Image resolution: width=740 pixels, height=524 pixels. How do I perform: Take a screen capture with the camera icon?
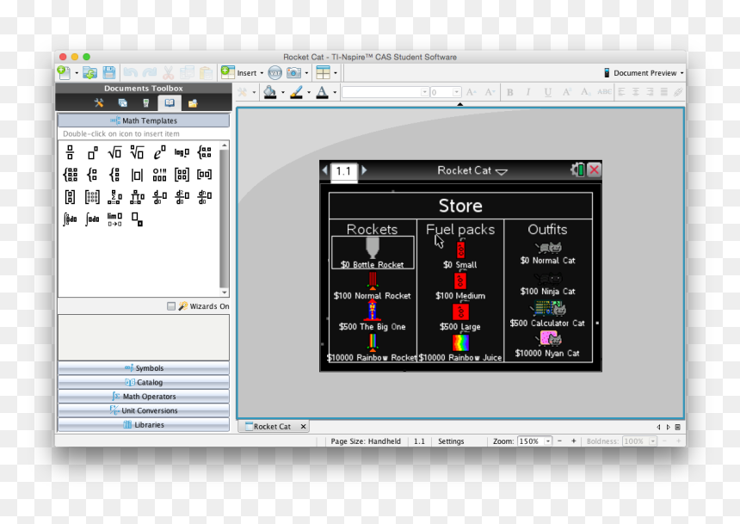[293, 72]
